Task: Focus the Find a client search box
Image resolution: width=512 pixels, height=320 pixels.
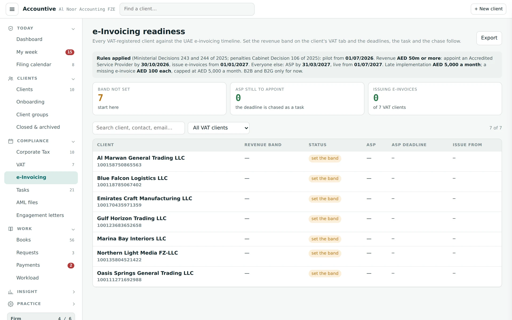Action: [187, 9]
